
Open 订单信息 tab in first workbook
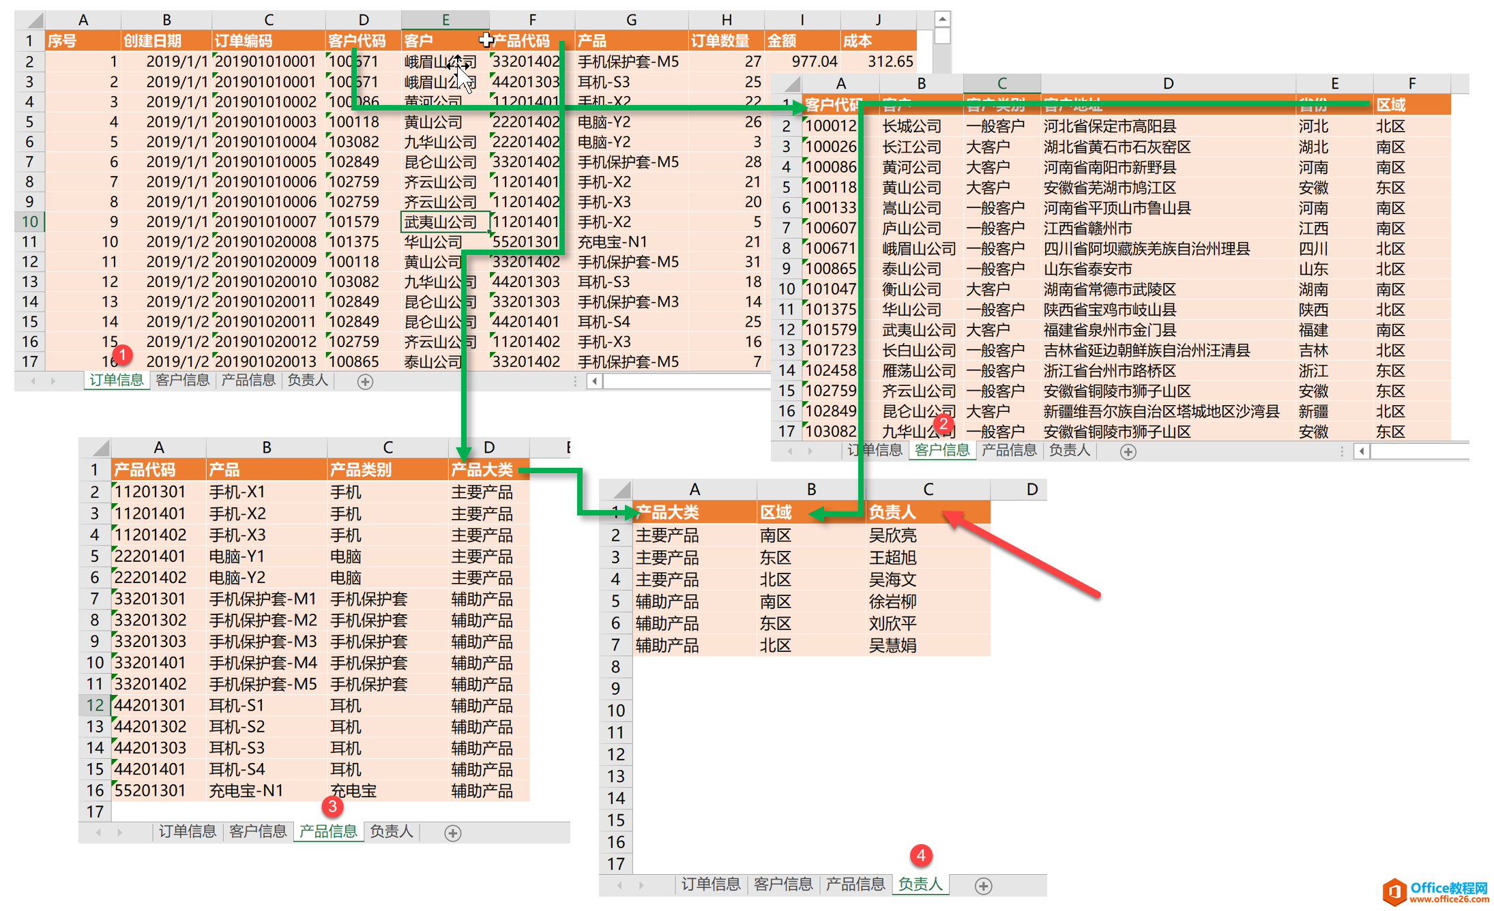117,380
